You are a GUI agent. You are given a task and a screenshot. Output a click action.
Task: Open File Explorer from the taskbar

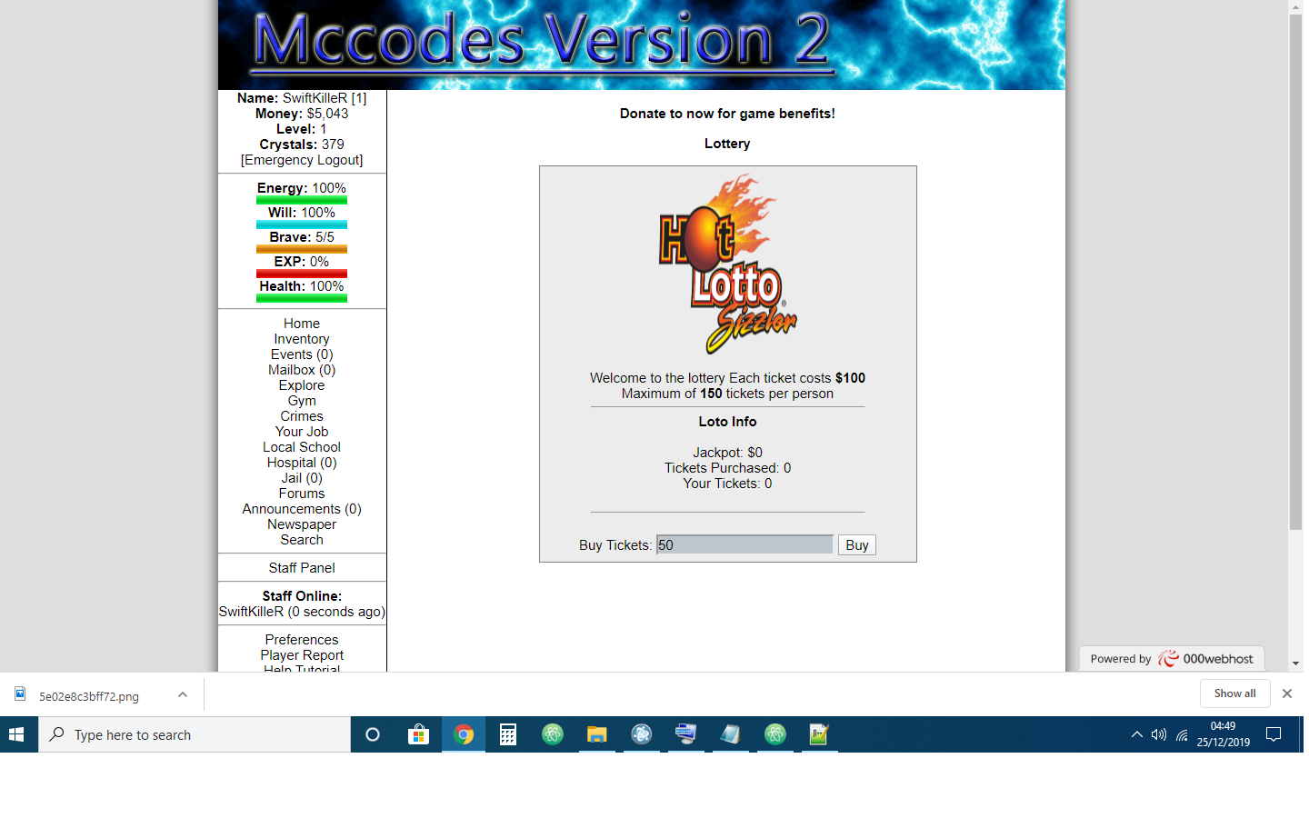point(596,734)
